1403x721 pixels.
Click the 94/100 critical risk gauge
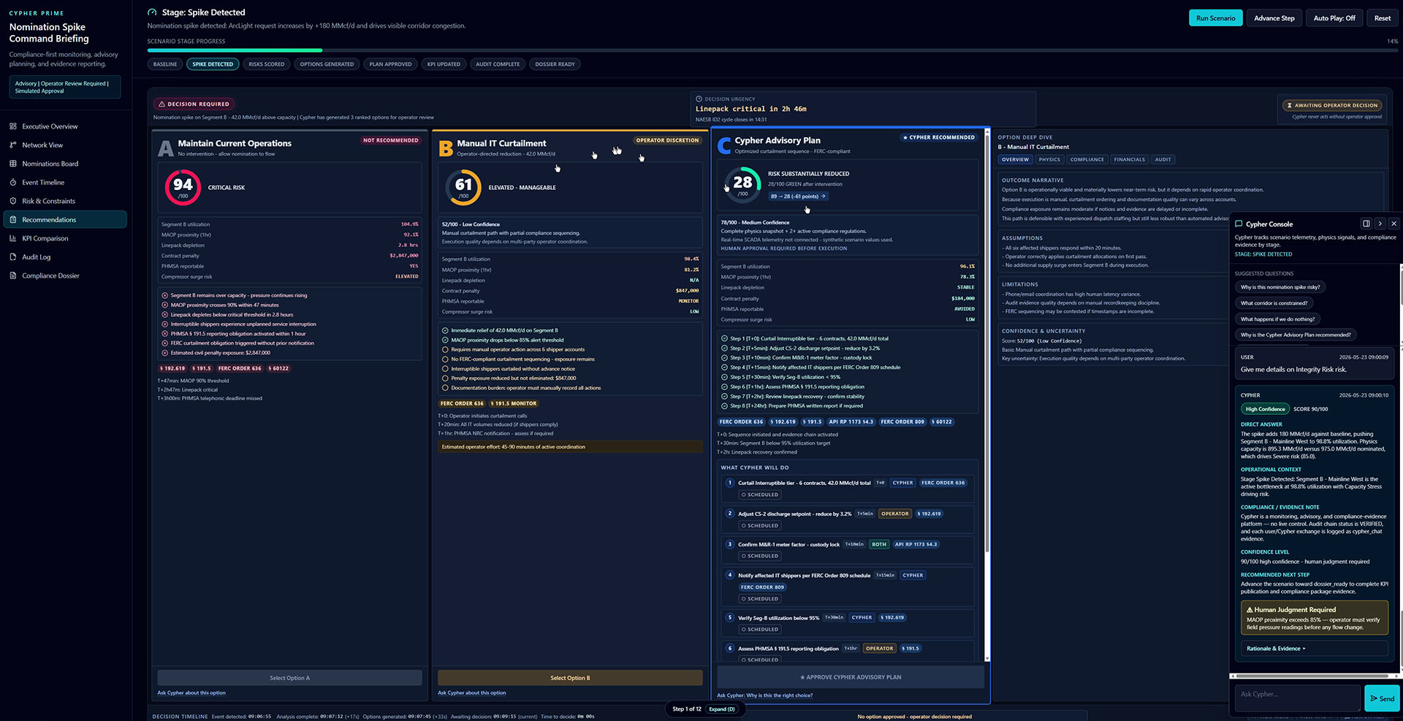click(183, 188)
